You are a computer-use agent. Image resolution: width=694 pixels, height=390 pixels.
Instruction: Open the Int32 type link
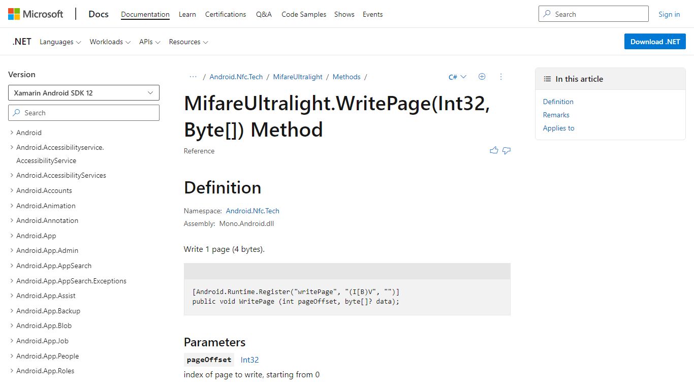[249, 360]
